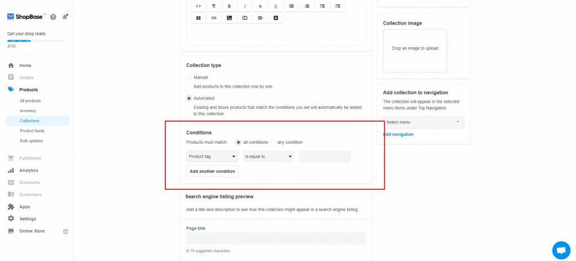Click the strikethrough formatting icon
The height and width of the screenshot is (261, 576).
[x=260, y=6]
